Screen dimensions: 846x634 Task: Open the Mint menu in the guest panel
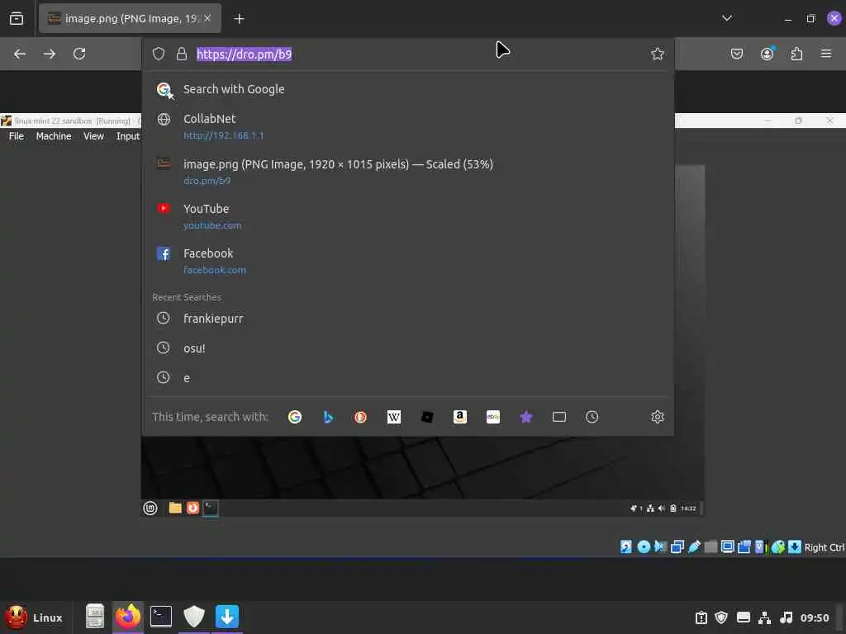pyautogui.click(x=150, y=508)
